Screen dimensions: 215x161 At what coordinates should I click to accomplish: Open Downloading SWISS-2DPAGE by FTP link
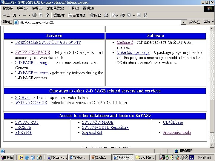tap(48, 42)
